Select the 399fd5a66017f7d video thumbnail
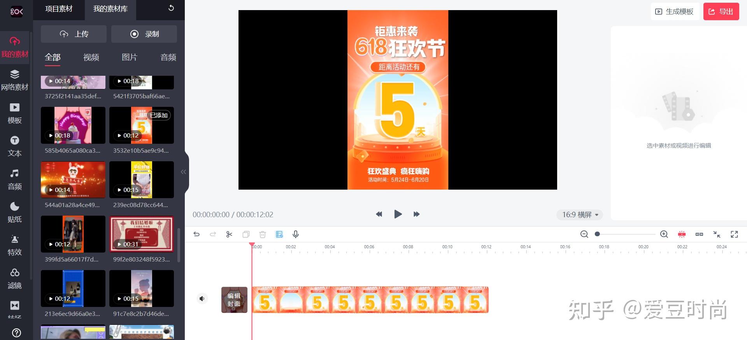 (73, 234)
